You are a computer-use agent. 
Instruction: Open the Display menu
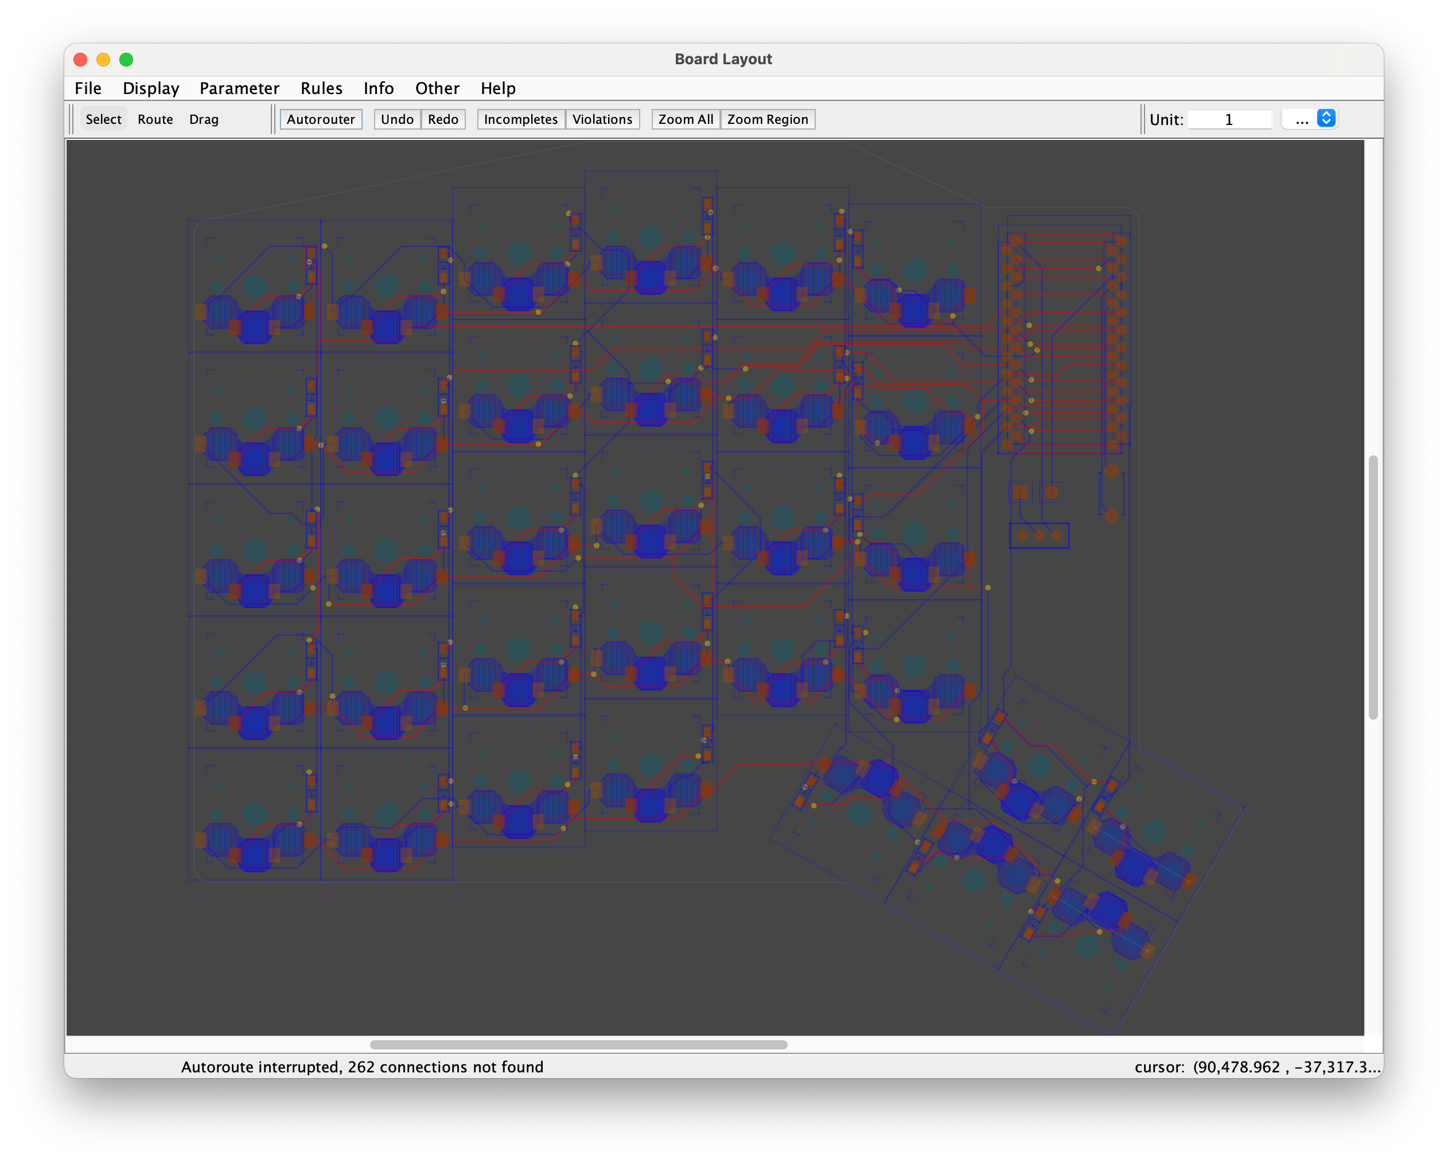coord(150,88)
